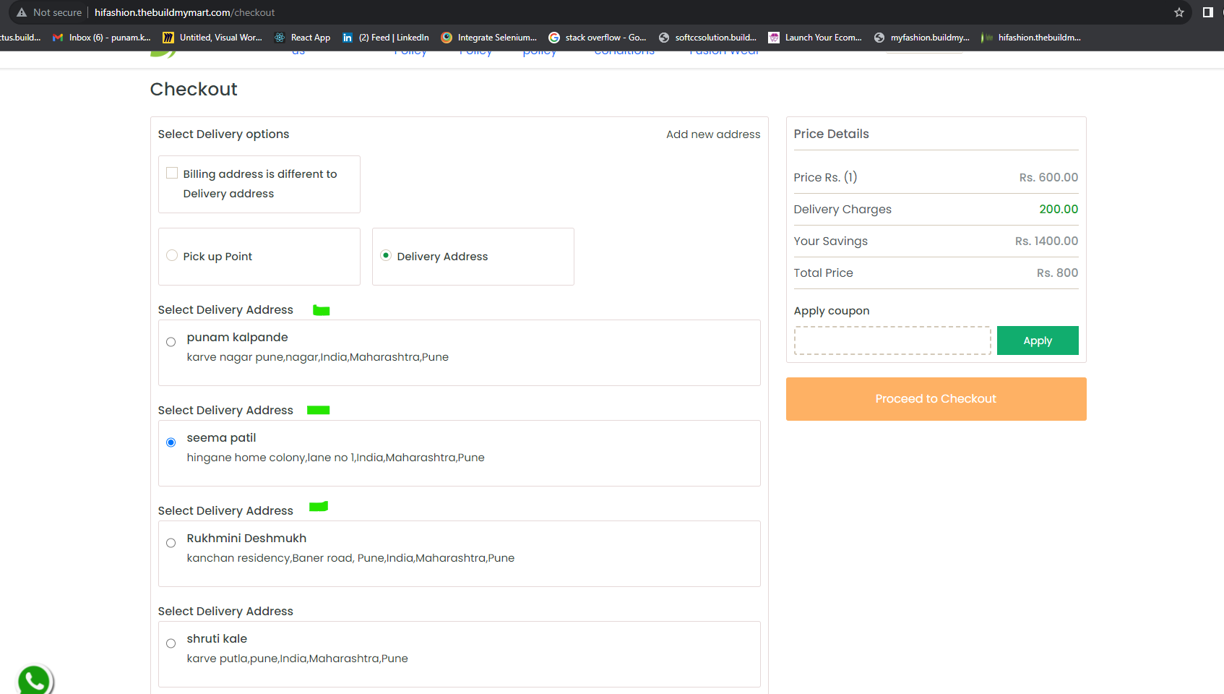Focus the coupon code input field
The image size is (1224, 694).
coord(892,340)
